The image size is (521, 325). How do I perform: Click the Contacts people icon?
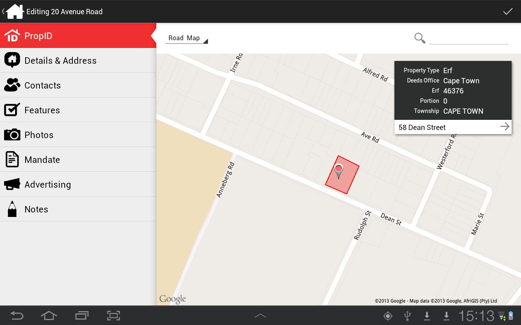[12, 85]
